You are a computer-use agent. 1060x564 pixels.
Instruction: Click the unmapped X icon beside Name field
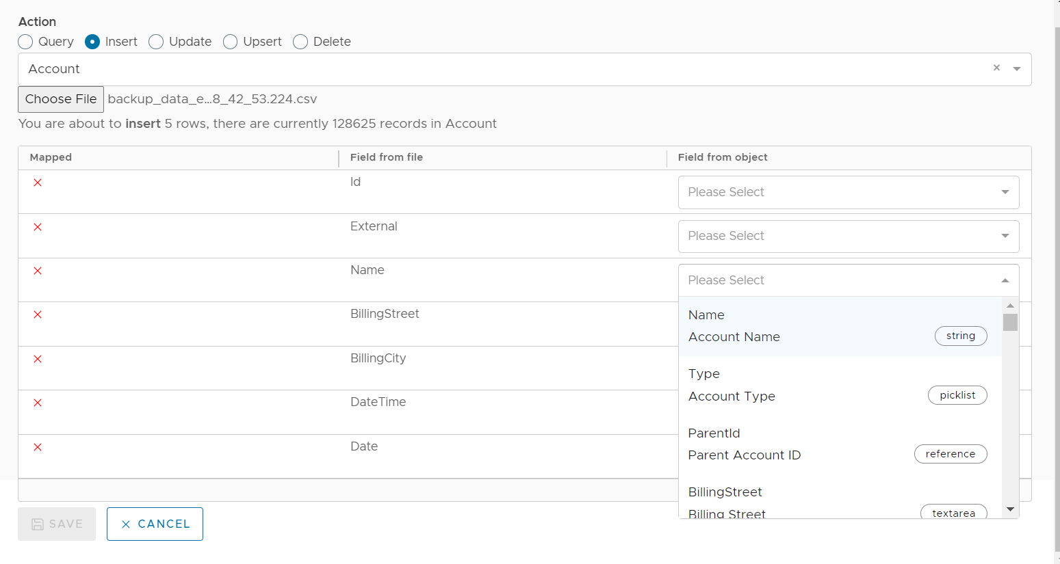(38, 271)
